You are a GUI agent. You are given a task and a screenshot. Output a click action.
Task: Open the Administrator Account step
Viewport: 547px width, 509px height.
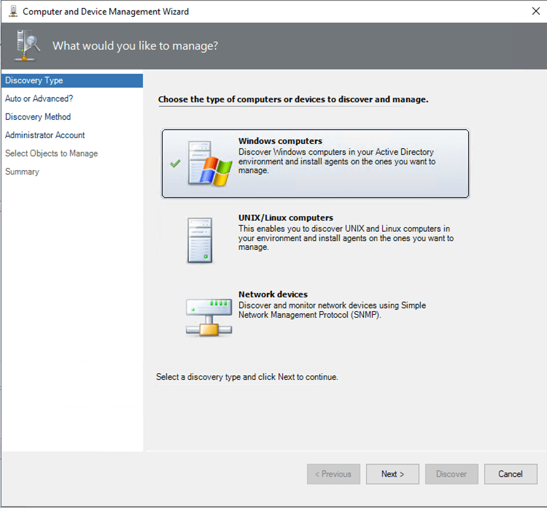[x=45, y=135]
